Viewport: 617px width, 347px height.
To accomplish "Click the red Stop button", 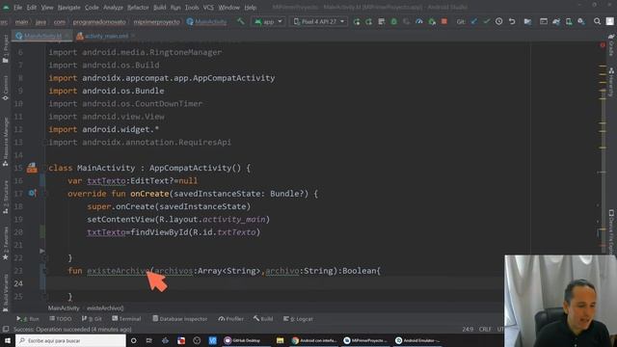I will [444, 21].
